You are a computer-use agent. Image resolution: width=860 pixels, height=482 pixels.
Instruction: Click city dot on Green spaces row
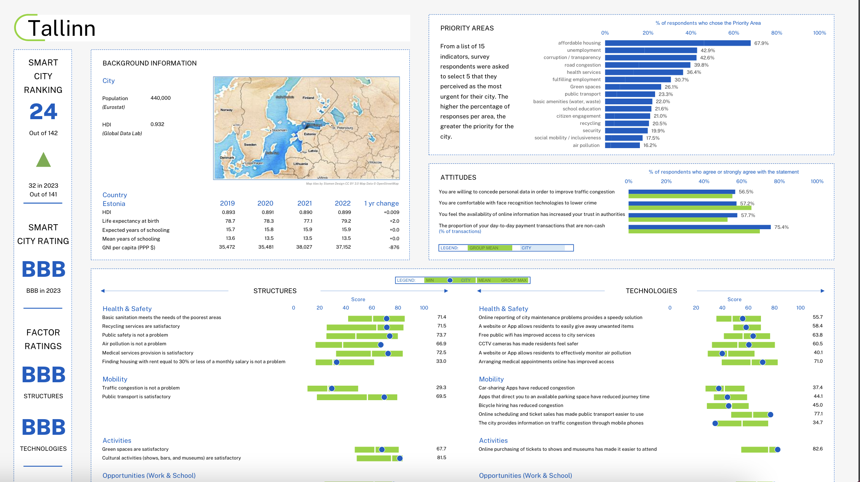pyautogui.click(x=382, y=450)
